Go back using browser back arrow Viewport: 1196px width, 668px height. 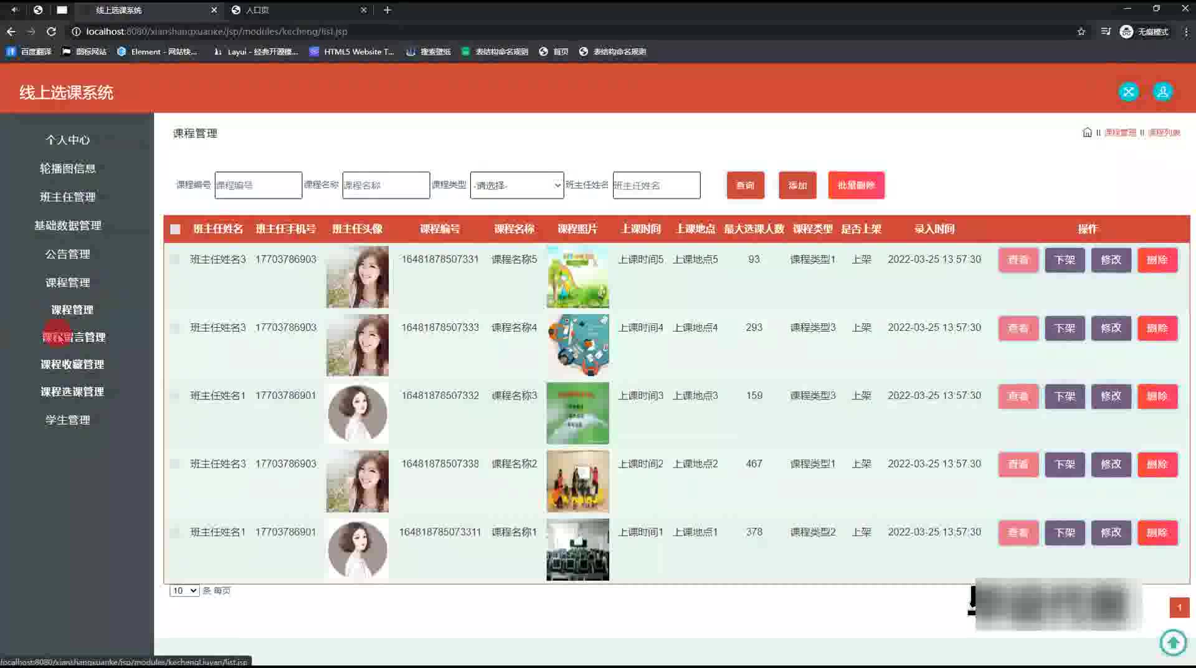coord(11,31)
